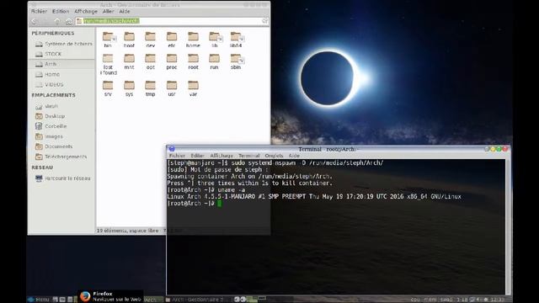Image resolution: width=539 pixels, height=303 pixels.
Task: Select the lost+found folder icon
Action: 108,58
